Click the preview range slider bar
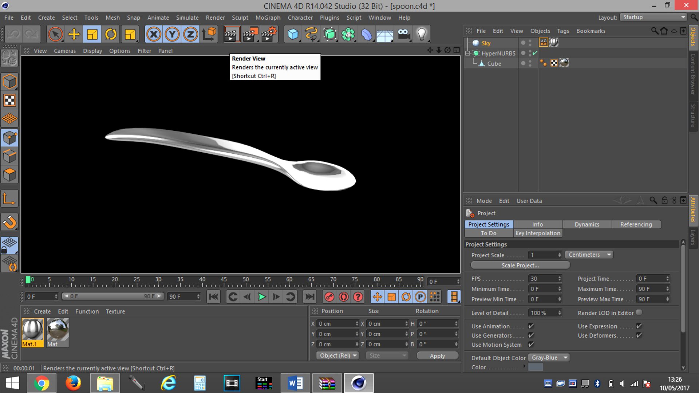 [x=112, y=296]
